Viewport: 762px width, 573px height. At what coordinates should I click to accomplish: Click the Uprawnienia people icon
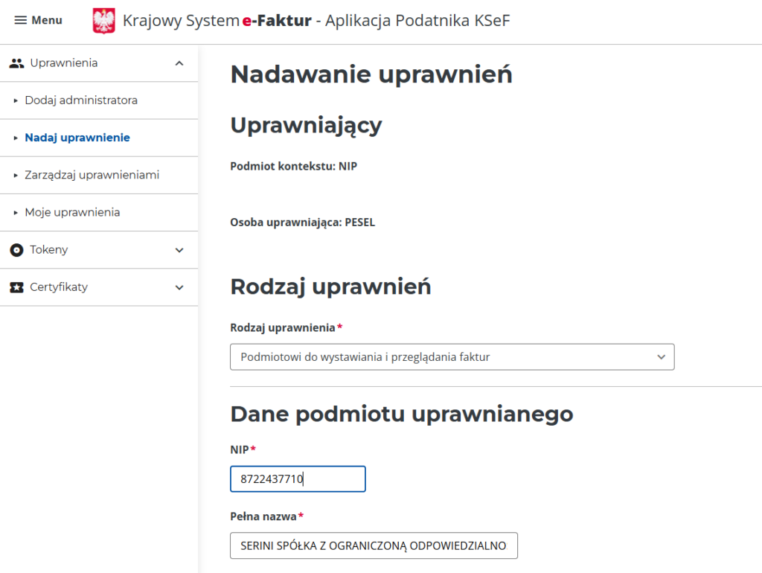[x=16, y=63]
